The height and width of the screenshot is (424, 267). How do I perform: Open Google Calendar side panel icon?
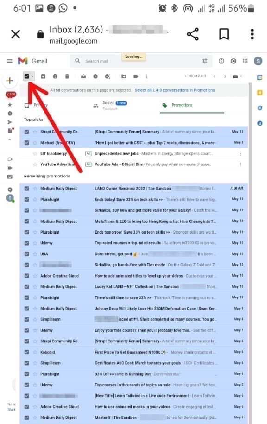click(260, 77)
